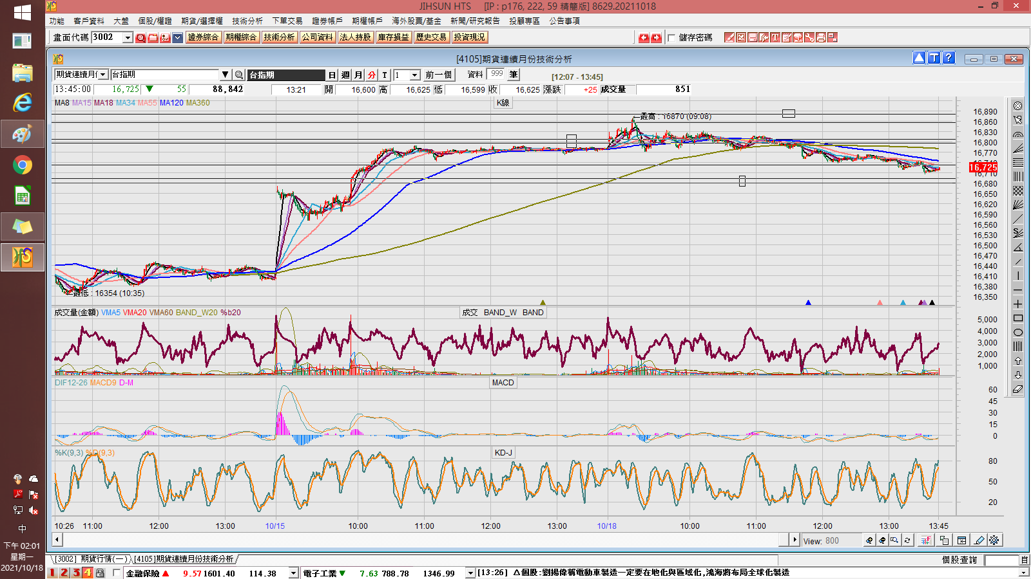Image resolution: width=1031 pixels, height=579 pixels.
Task: Click the 法人持股 toolbar button
Action: pos(355,37)
